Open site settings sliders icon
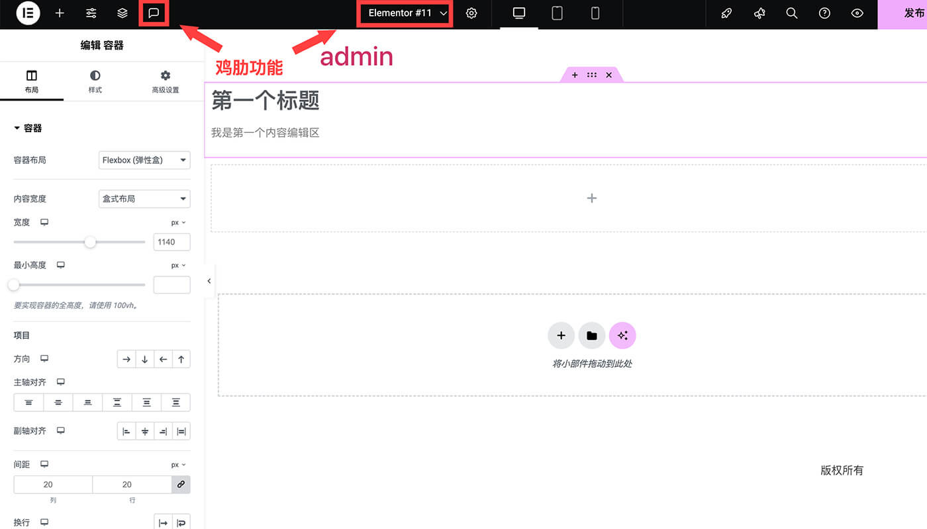 pos(91,13)
